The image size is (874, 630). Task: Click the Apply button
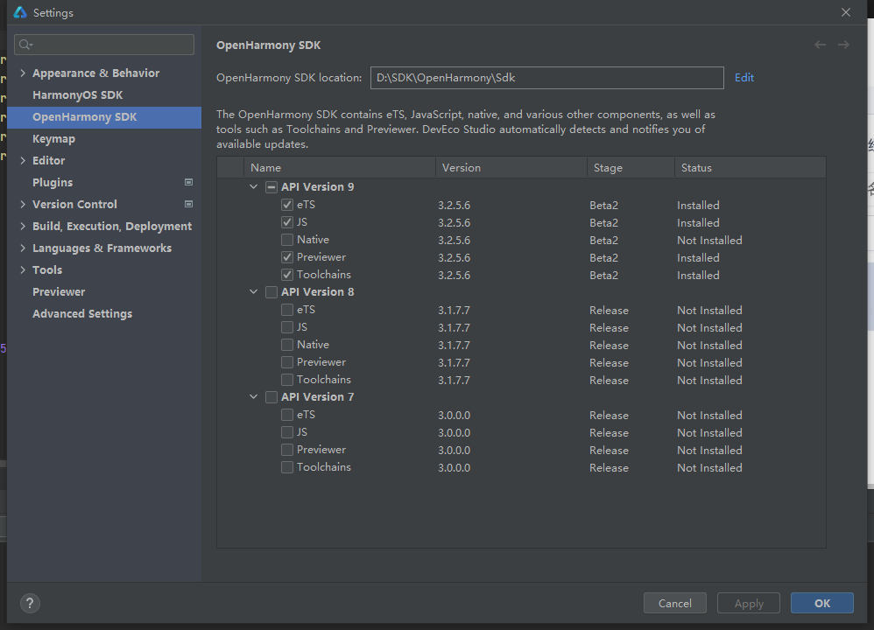pos(749,603)
